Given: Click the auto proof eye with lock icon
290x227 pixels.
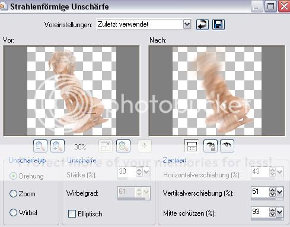Looking at the screenshot, I should tap(211, 146).
